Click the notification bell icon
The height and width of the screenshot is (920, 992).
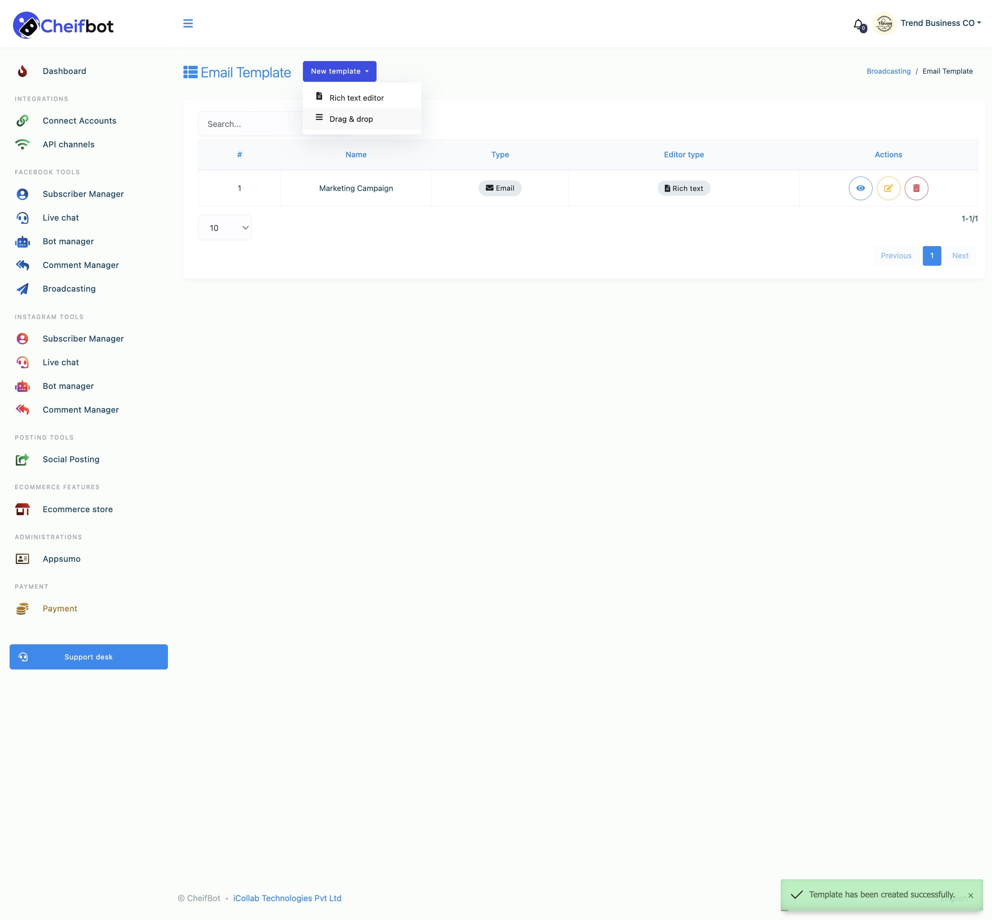tap(858, 23)
